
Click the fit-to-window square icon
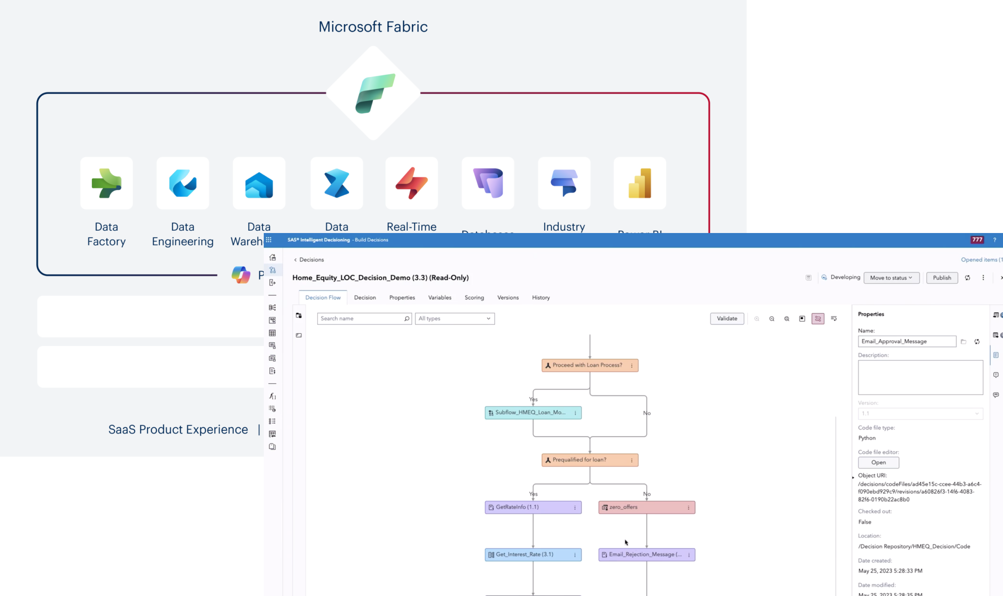[x=802, y=319]
